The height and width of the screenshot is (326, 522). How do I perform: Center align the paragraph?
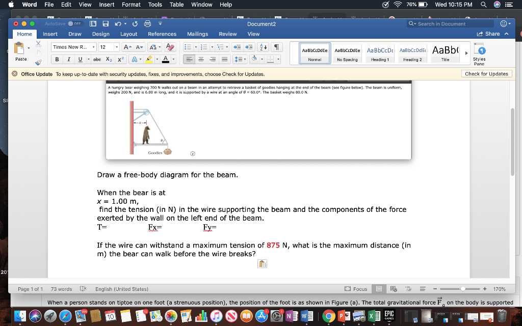[200, 59]
